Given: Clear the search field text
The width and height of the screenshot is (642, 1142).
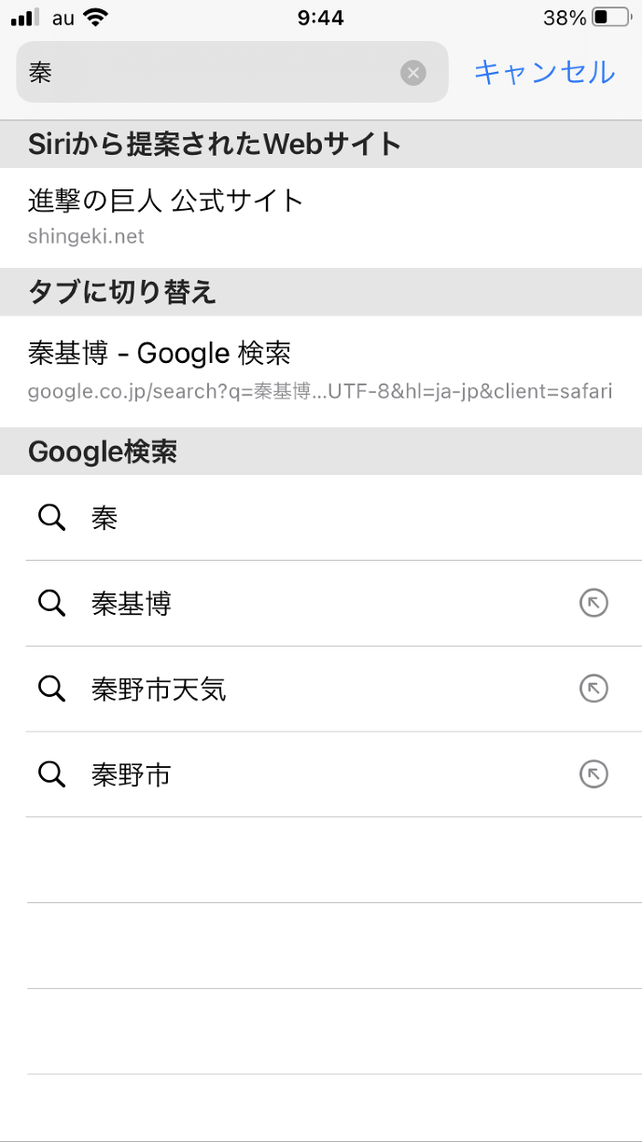Looking at the screenshot, I should click(x=413, y=73).
